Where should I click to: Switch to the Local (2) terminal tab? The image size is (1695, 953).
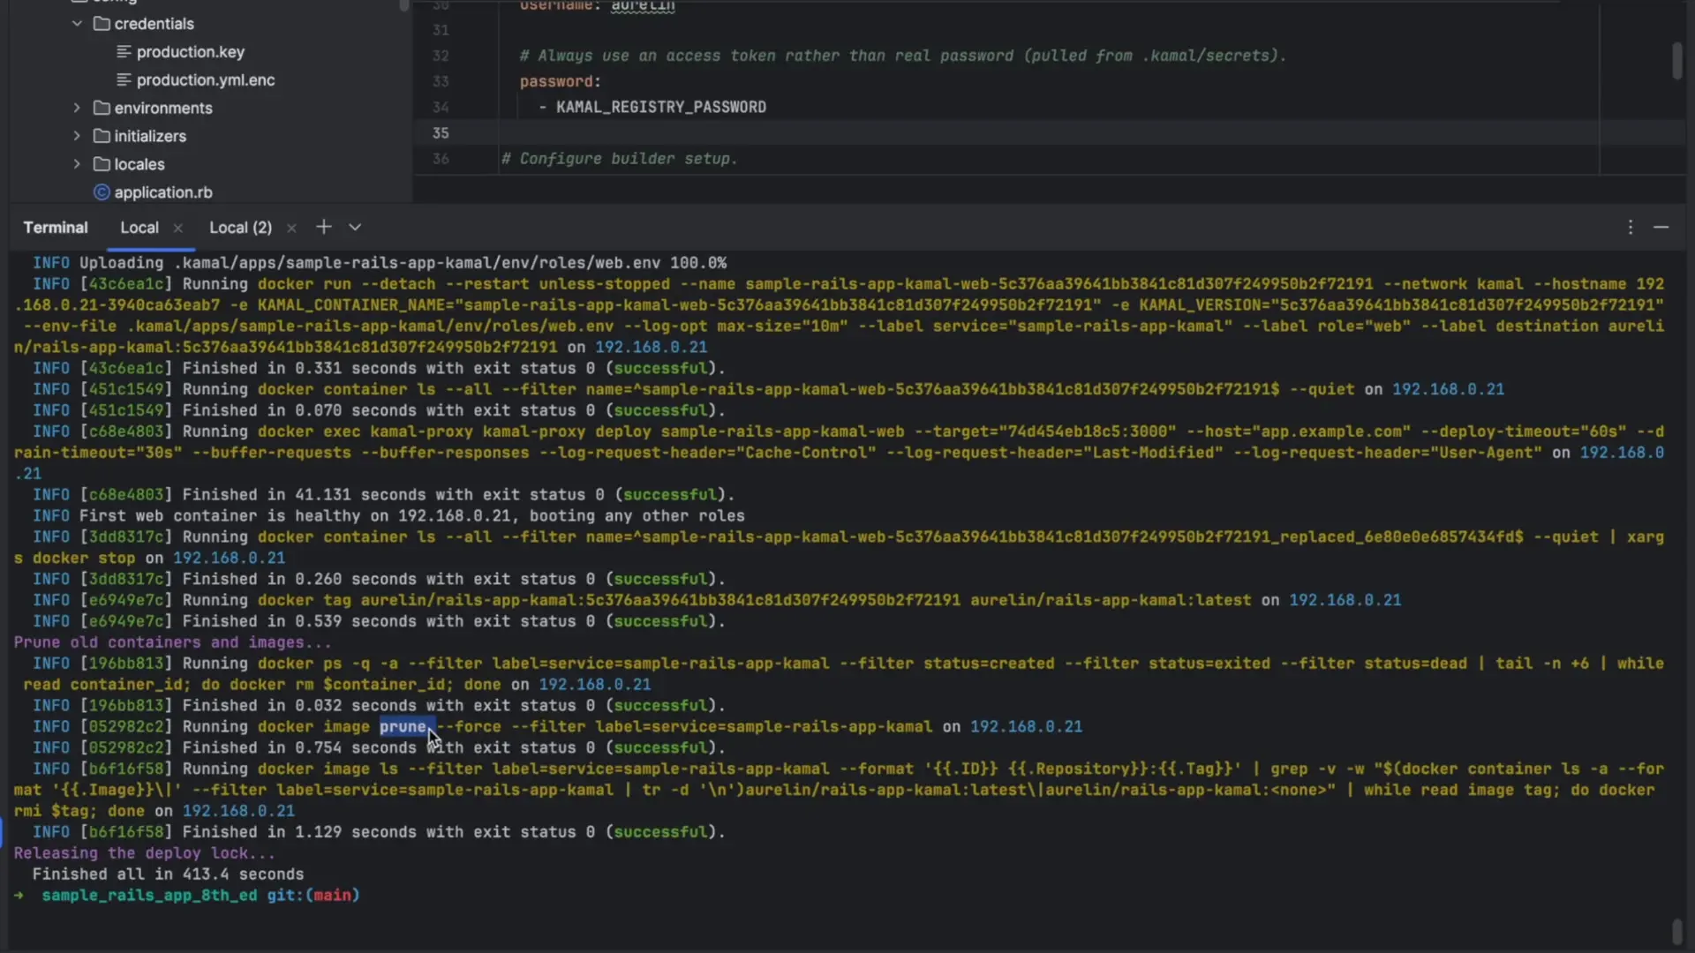[240, 228]
